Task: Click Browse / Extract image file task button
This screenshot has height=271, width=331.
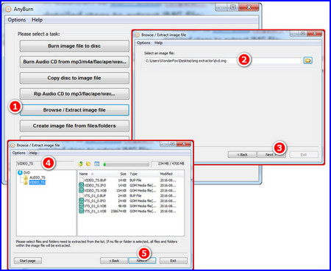Action: click(x=74, y=110)
